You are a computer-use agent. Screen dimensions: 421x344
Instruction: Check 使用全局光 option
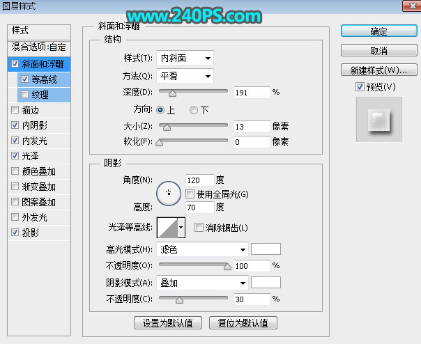190,194
